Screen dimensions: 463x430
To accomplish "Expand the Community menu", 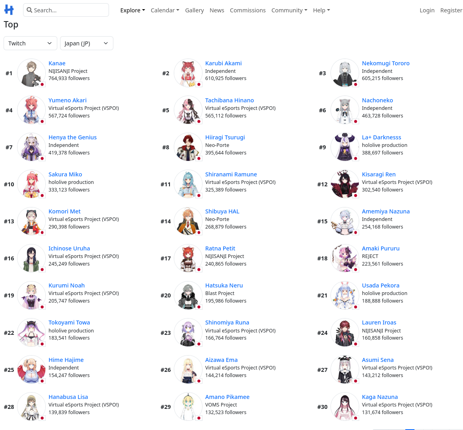I will (x=289, y=10).
